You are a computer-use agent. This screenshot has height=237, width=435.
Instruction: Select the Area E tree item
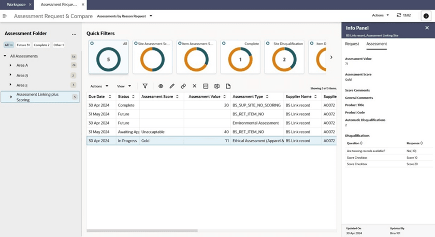[22, 85]
